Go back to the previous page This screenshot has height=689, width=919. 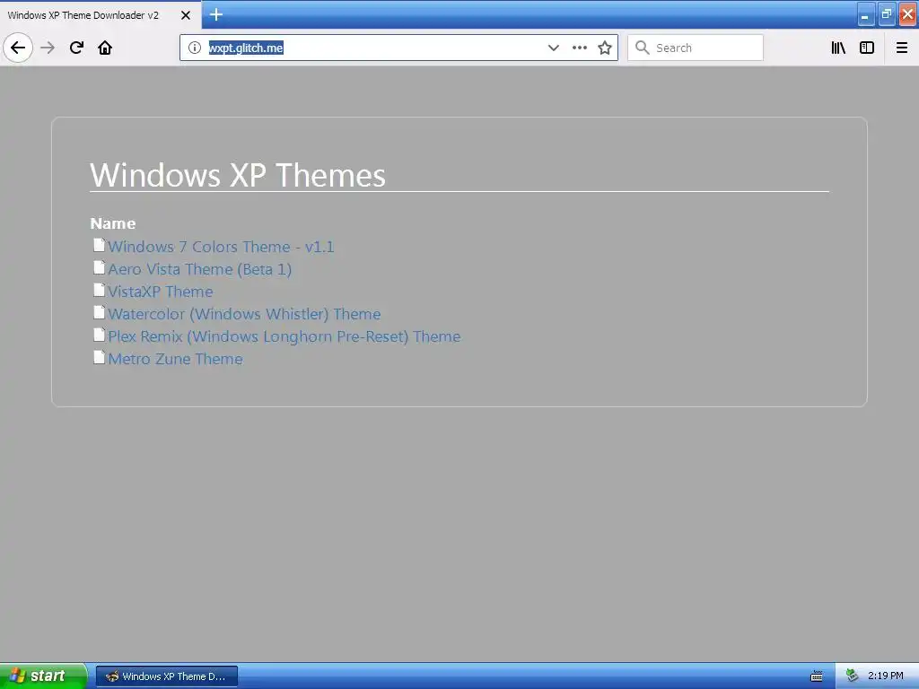point(18,48)
